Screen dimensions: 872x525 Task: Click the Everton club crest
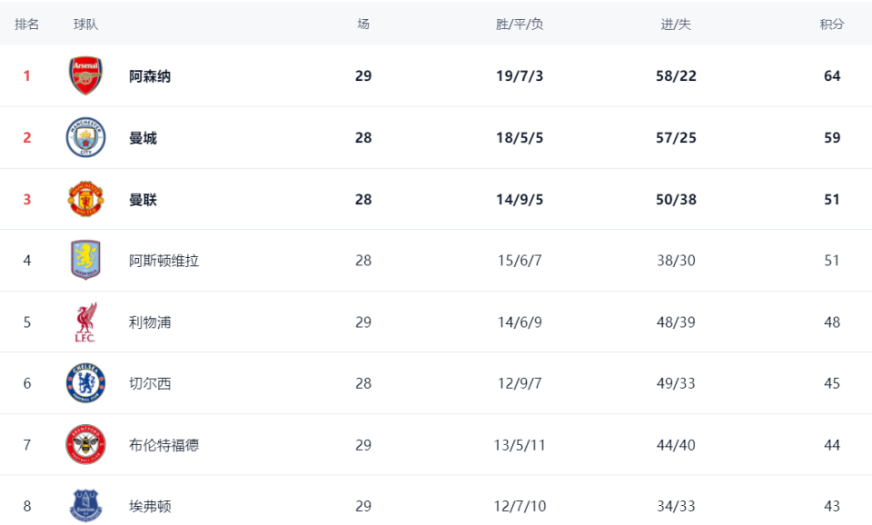(86, 505)
